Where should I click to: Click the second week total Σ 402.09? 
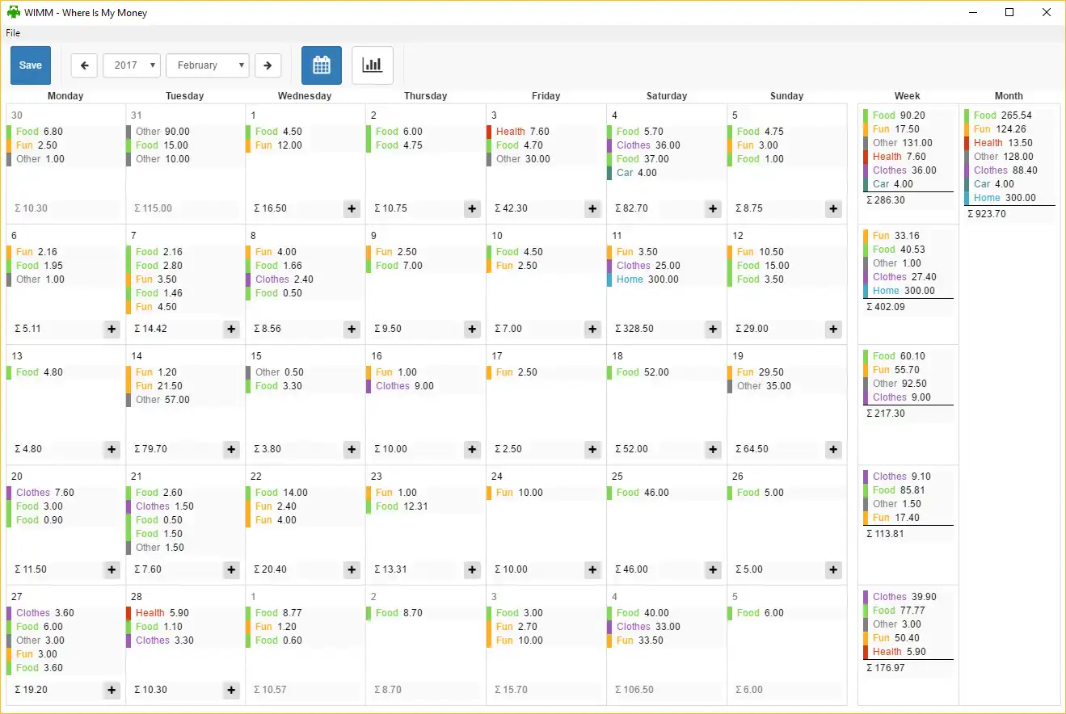(x=886, y=307)
